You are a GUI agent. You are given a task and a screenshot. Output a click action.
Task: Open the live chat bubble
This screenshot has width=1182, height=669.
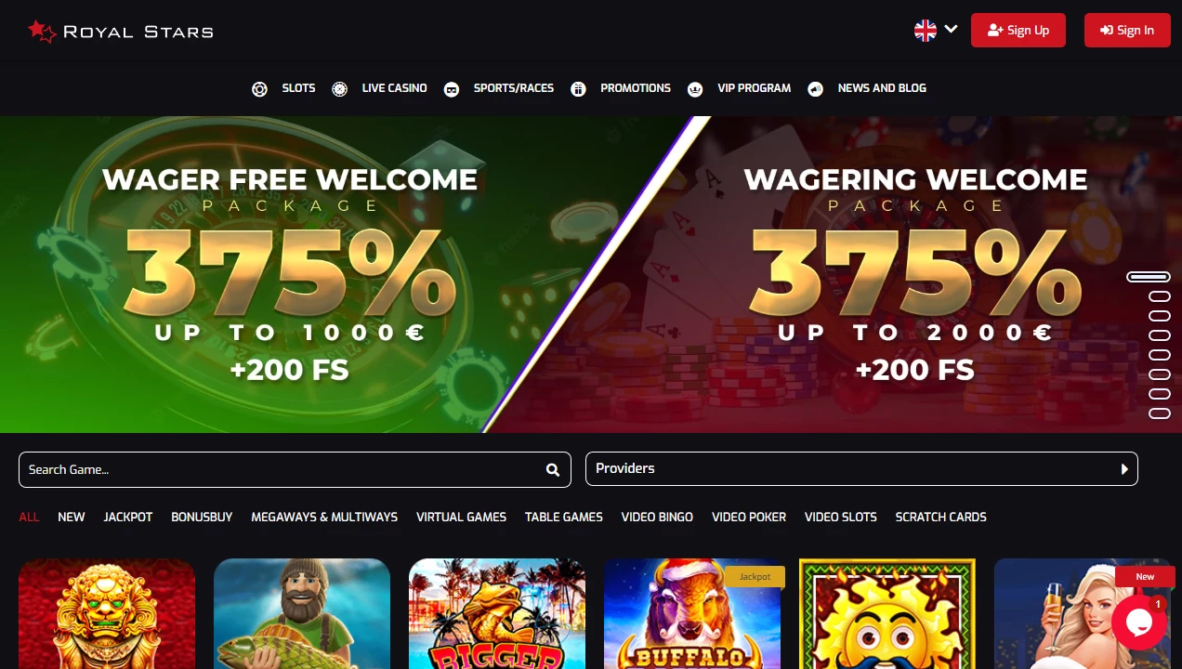coord(1139,623)
